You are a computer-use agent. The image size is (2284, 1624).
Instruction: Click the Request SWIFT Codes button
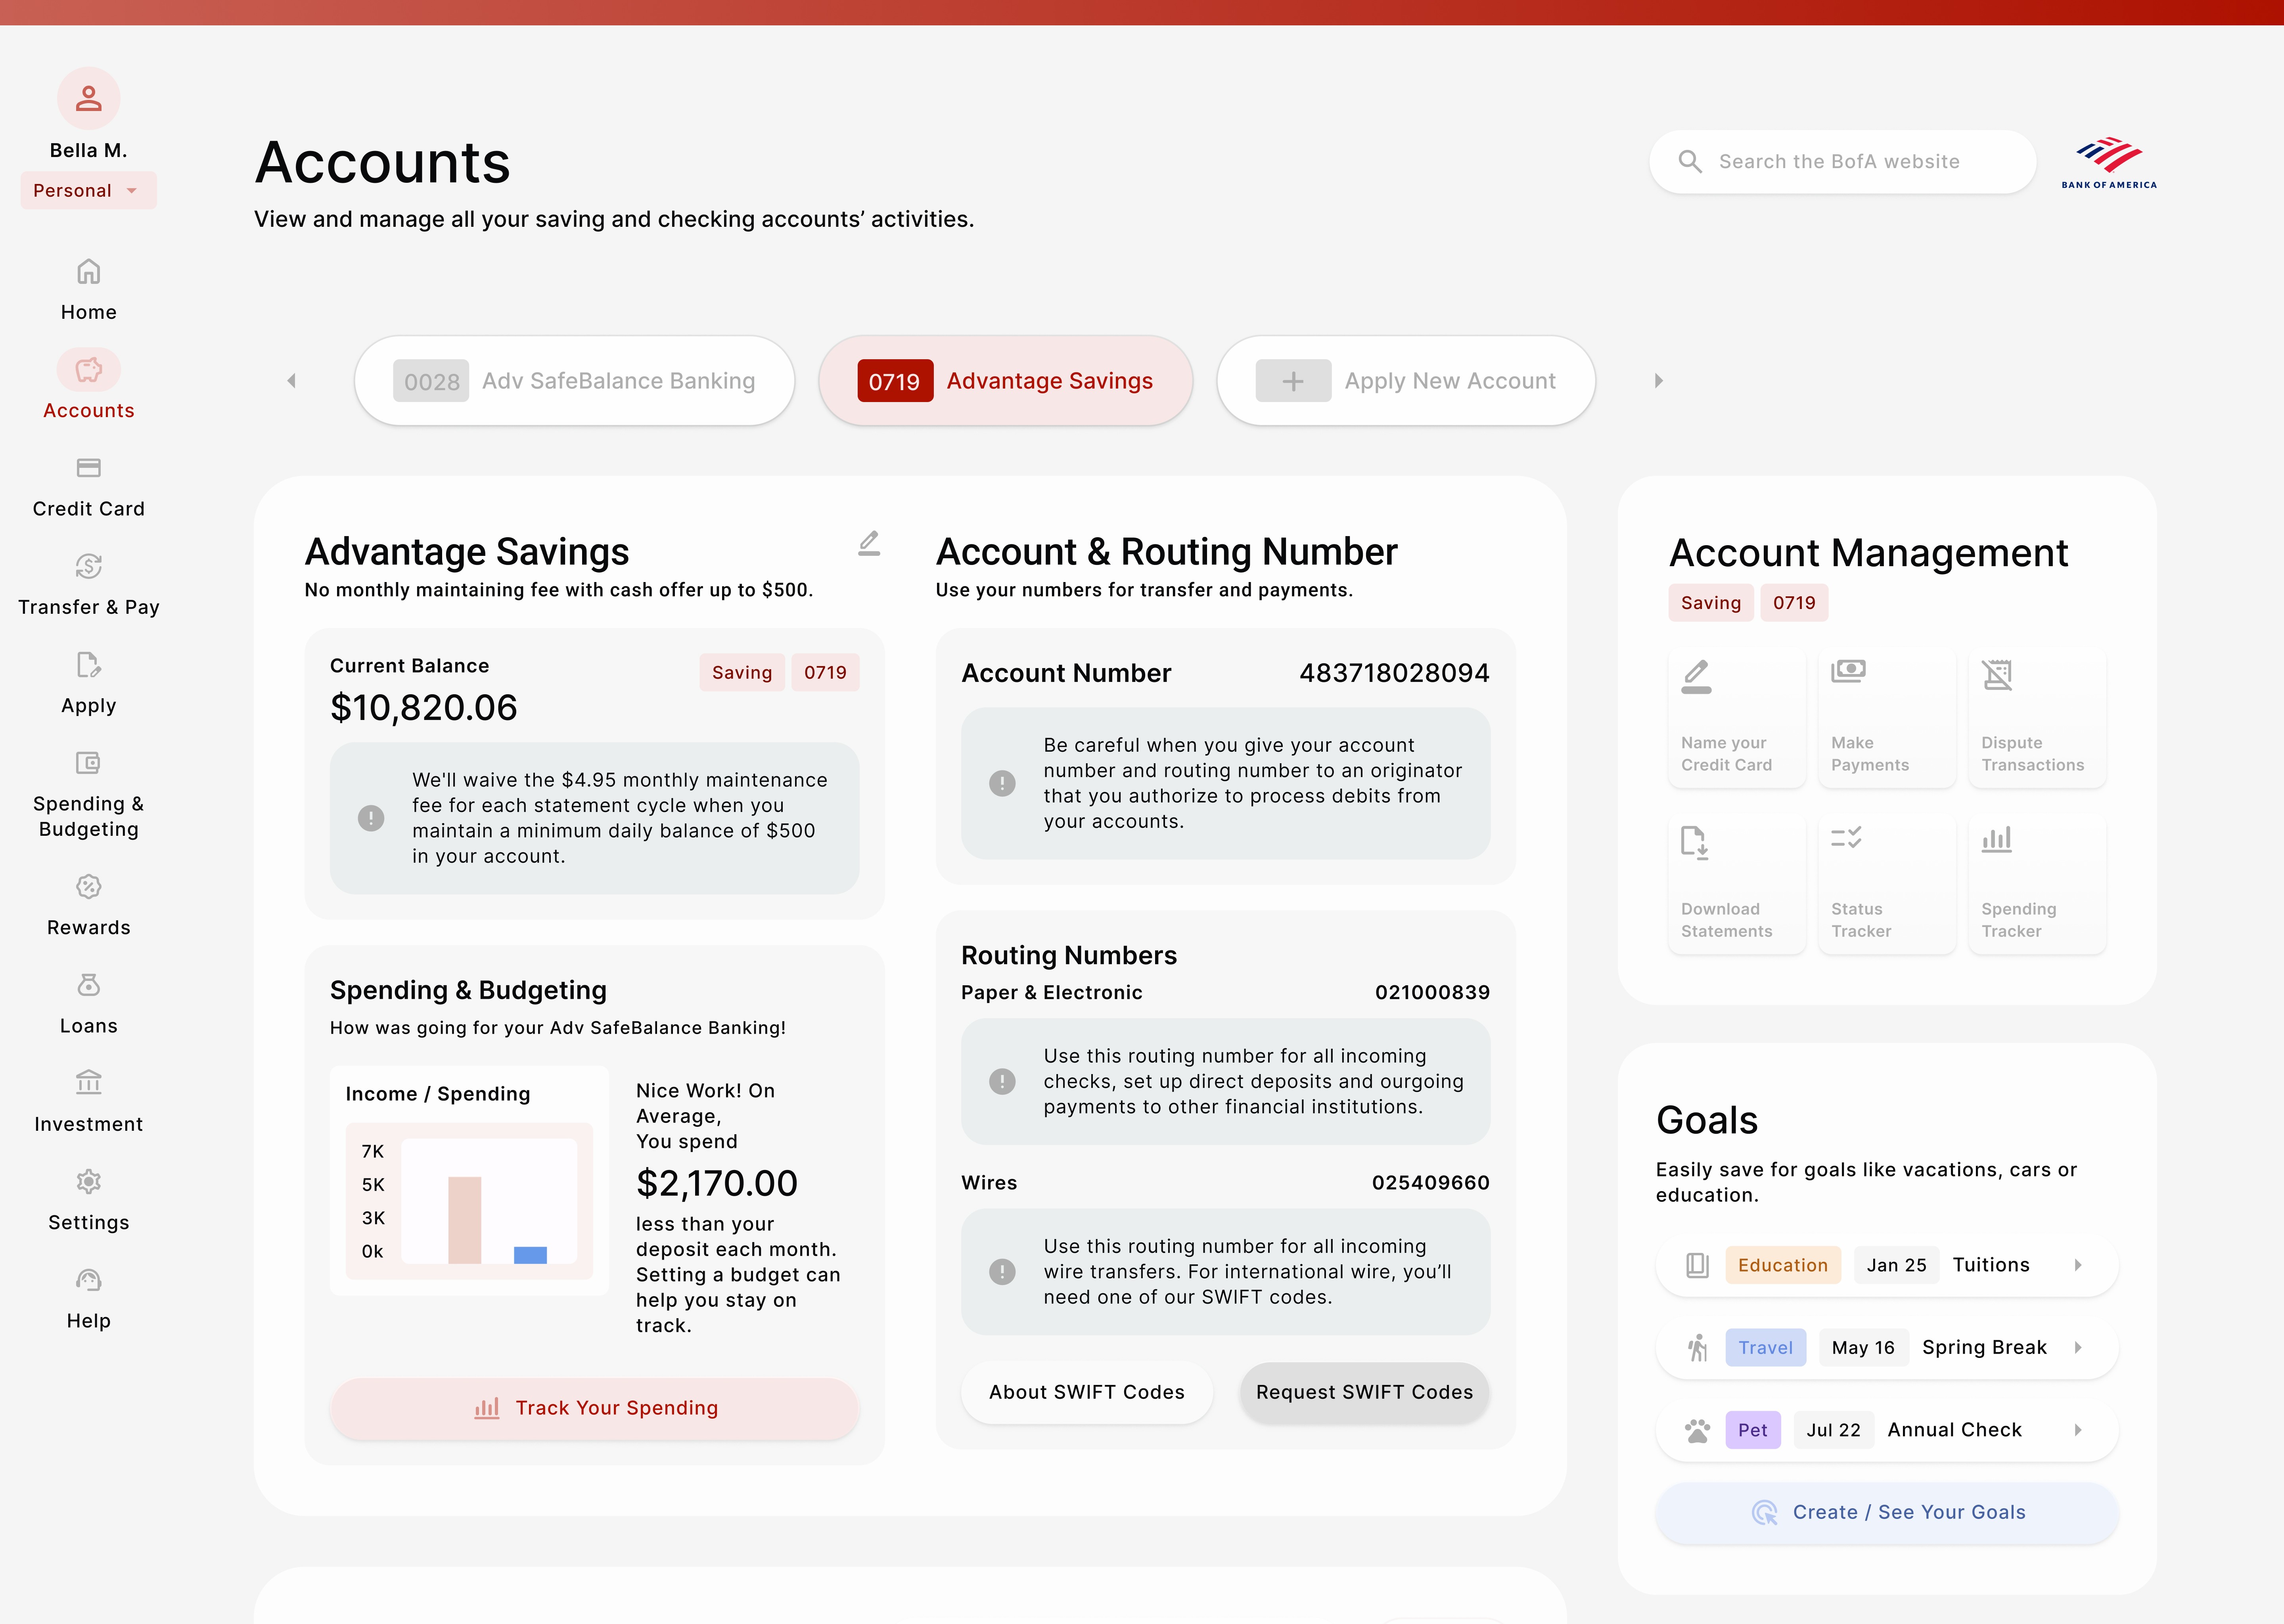[1364, 1392]
